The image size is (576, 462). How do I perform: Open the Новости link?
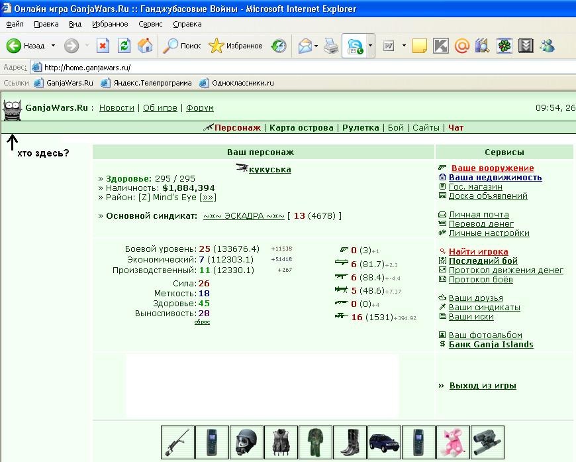point(117,108)
